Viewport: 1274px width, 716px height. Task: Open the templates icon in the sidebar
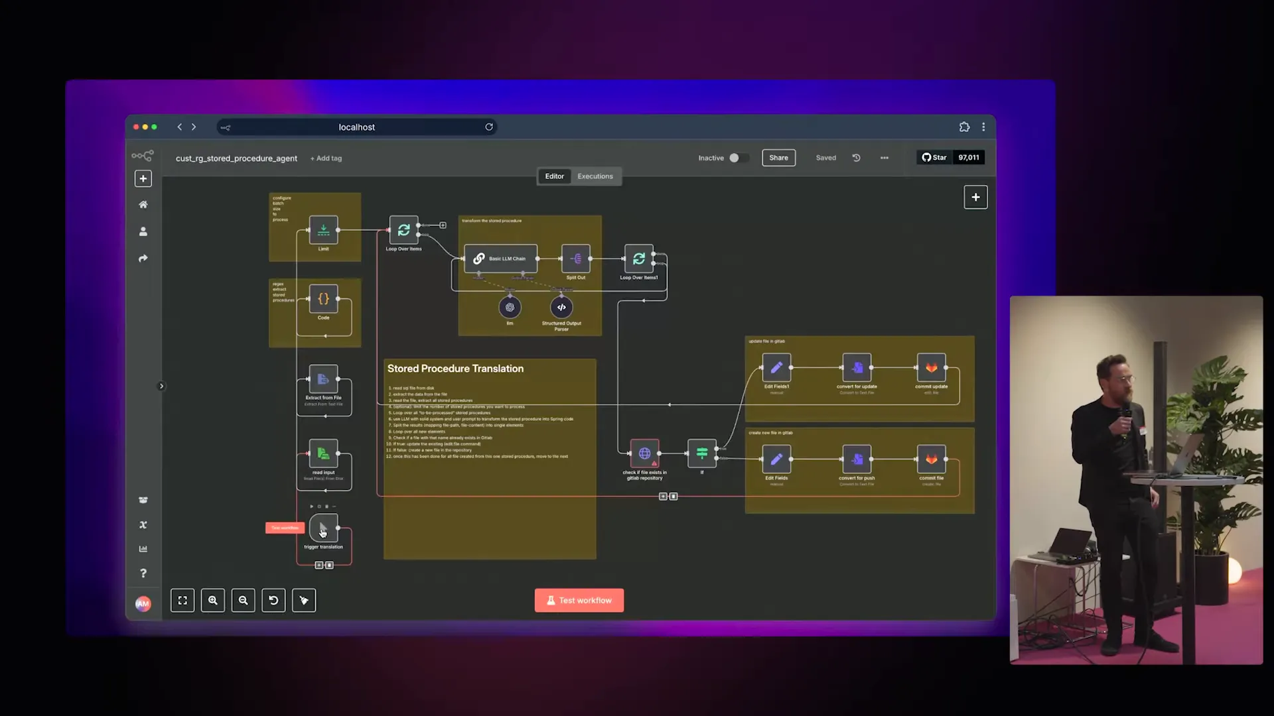[143, 500]
